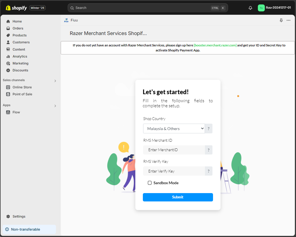
Task: Click the Sales channels heading text
Action: [x=14, y=80]
